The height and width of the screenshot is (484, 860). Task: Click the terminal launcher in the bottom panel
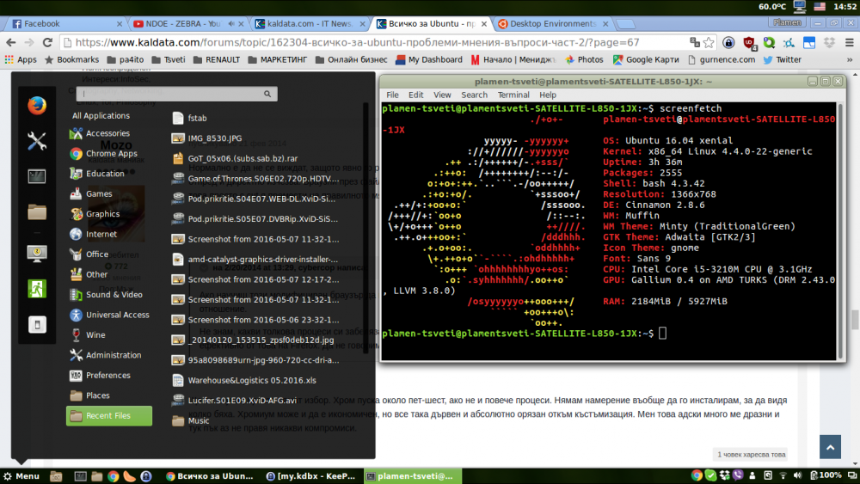[x=81, y=476]
